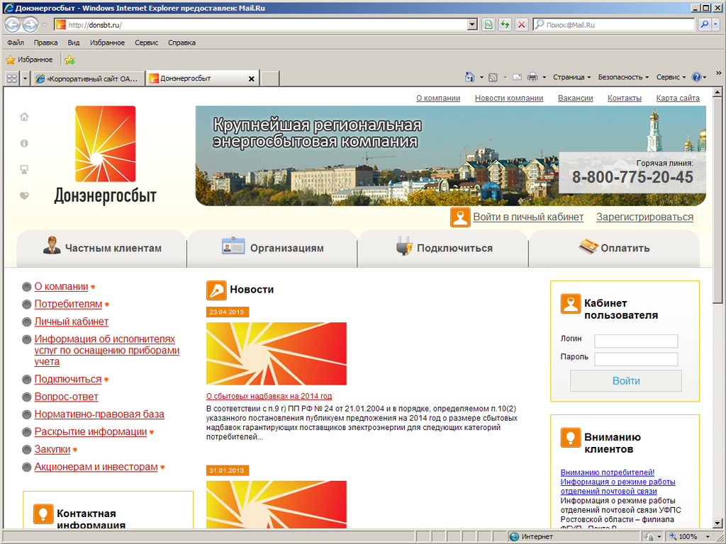Open the Новости компании top link
This screenshot has width=726, height=544.
click(x=509, y=98)
